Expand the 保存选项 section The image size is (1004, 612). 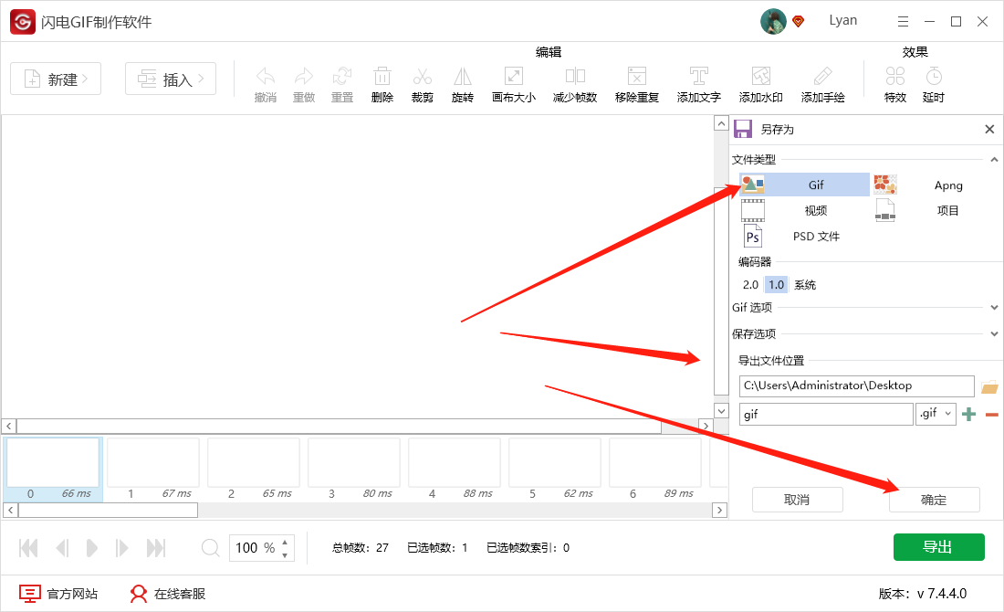(x=993, y=333)
